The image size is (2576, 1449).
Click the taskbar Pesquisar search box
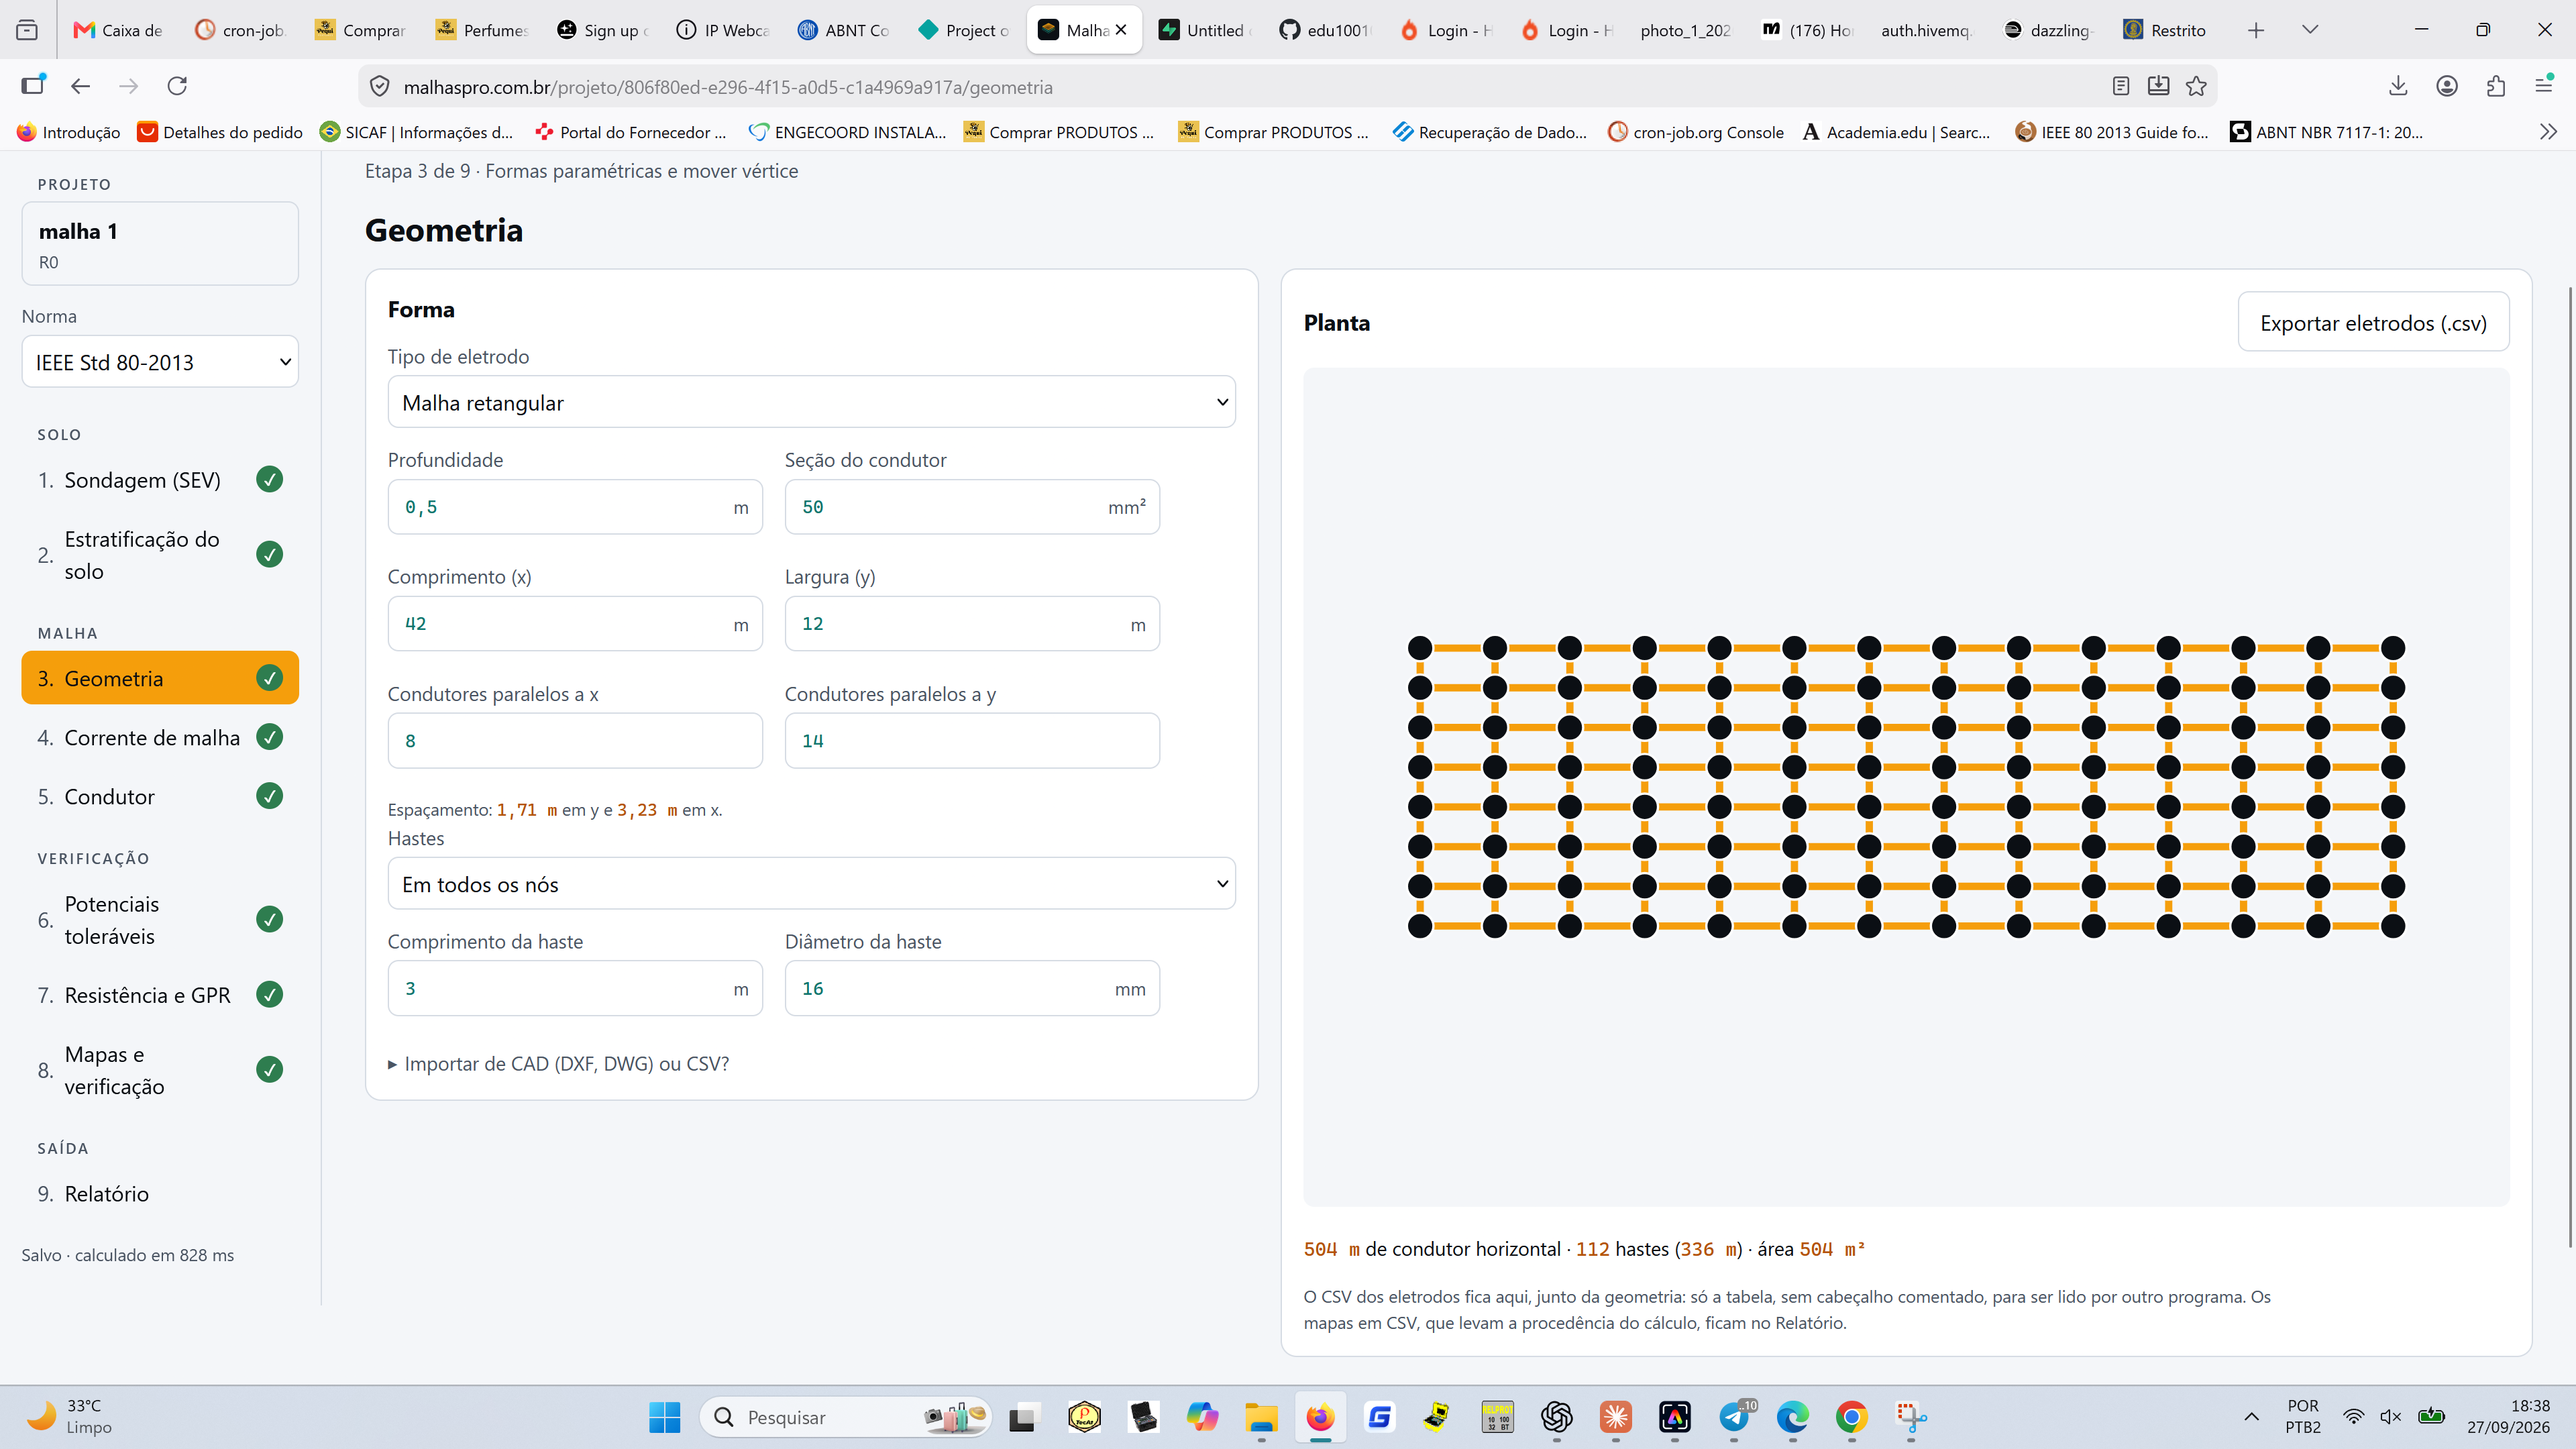pyautogui.click(x=846, y=1417)
